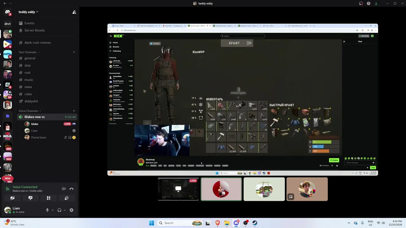Image resolution: width=406 pixels, height=228 pixels.
Task: Select blake's red avatar participant tile
Action: point(221,189)
